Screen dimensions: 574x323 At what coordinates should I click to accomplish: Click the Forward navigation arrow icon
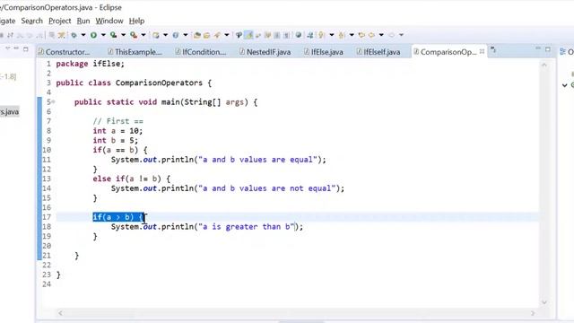click(391, 35)
